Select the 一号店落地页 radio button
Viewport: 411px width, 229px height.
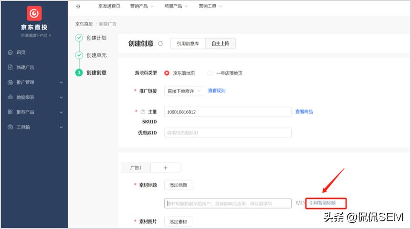coord(210,73)
